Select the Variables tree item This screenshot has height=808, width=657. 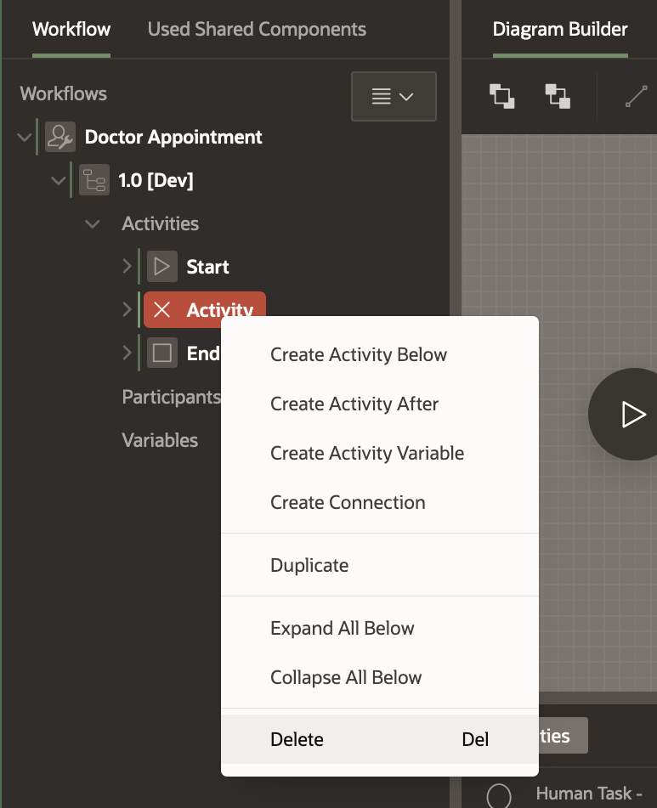pyautogui.click(x=160, y=440)
